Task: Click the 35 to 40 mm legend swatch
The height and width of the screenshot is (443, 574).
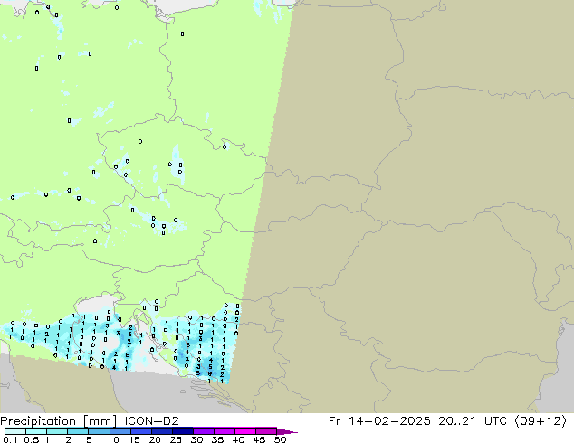Action: [225, 431]
